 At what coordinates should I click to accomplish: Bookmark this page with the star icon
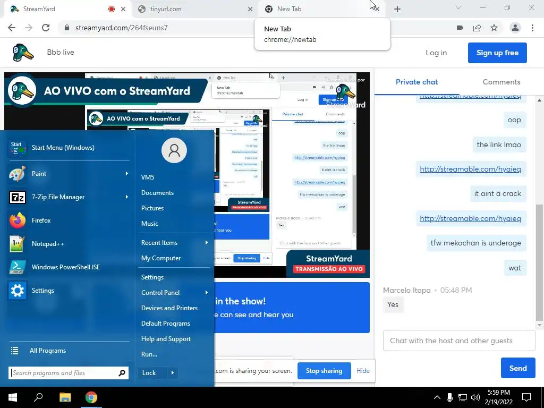click(494, 28)
